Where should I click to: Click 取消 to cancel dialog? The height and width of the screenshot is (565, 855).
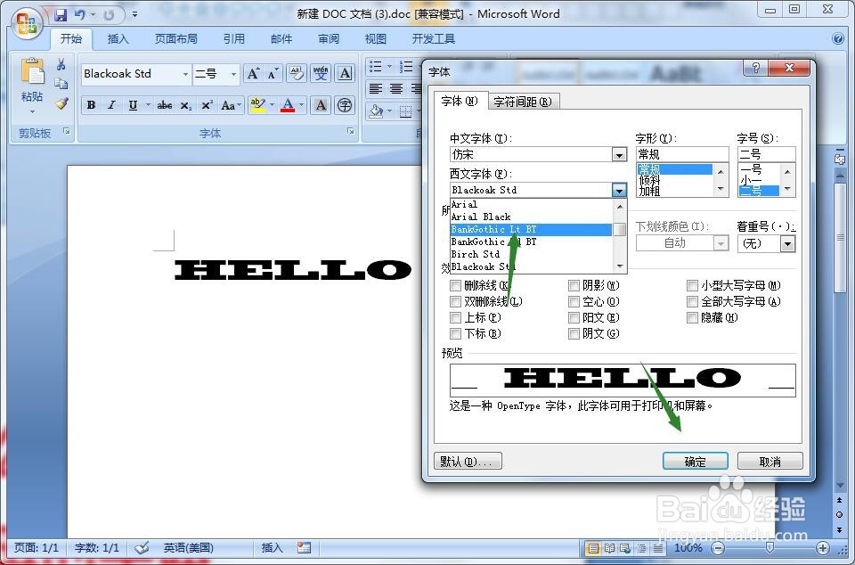(x=769, y=462)
